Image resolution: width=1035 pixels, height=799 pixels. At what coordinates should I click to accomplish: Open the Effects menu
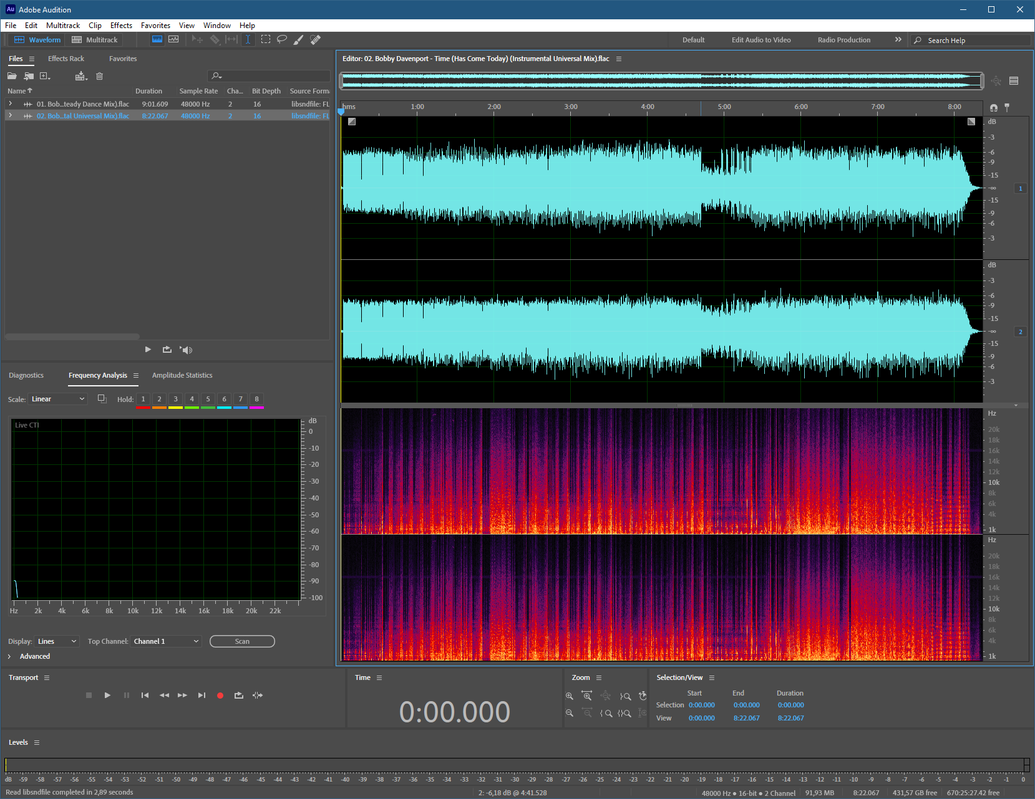121,26
